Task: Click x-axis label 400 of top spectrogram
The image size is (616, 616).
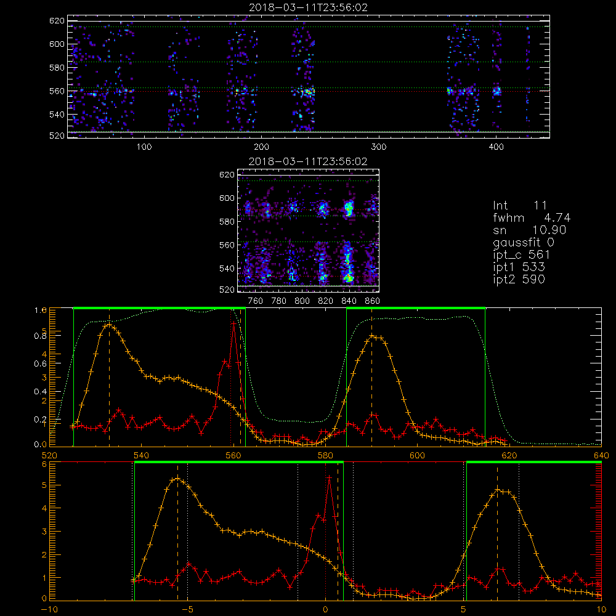Action: point(496,147)
